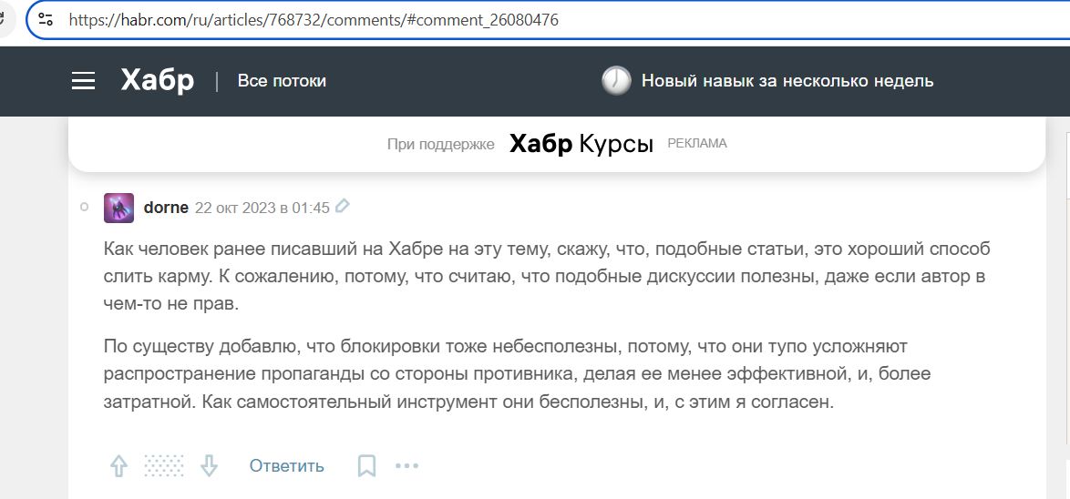Click РЕКЛАМА label

696,143
